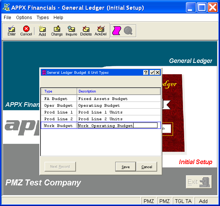
Task: Select the Prod Line 2 type cell
Action: tap(59, 119)
